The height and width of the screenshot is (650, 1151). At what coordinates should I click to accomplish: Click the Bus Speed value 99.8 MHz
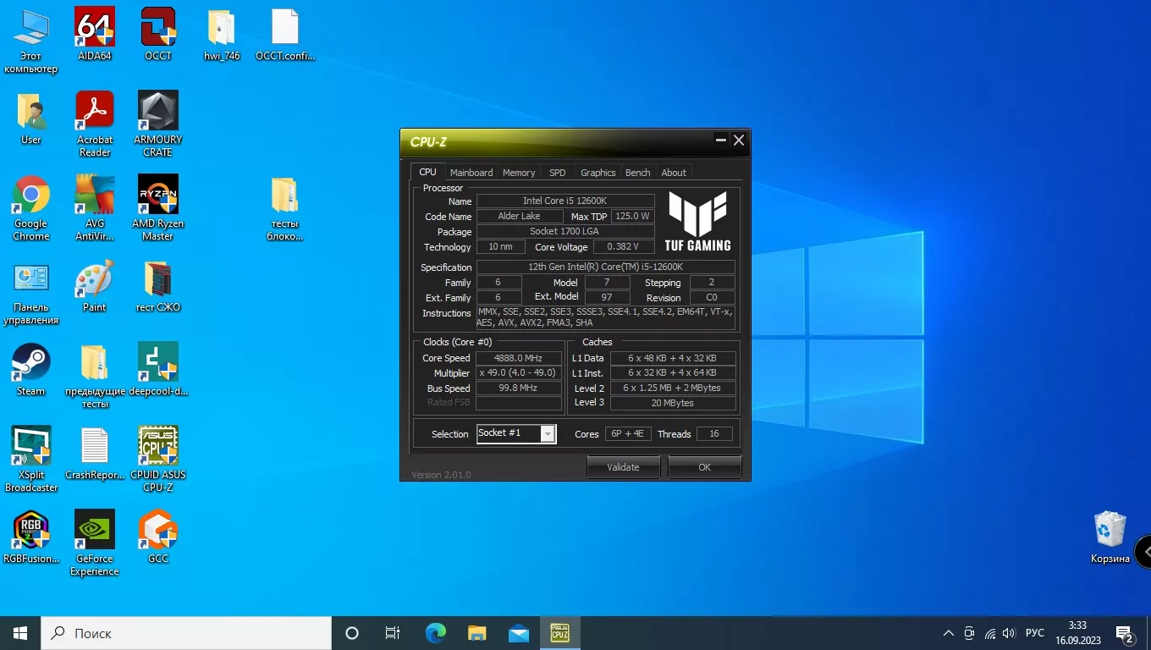click(519, 388)
